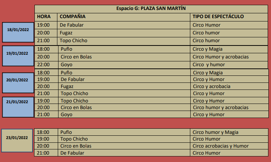Click Goyo in the 19/01/2022 block

pos(66,65)
